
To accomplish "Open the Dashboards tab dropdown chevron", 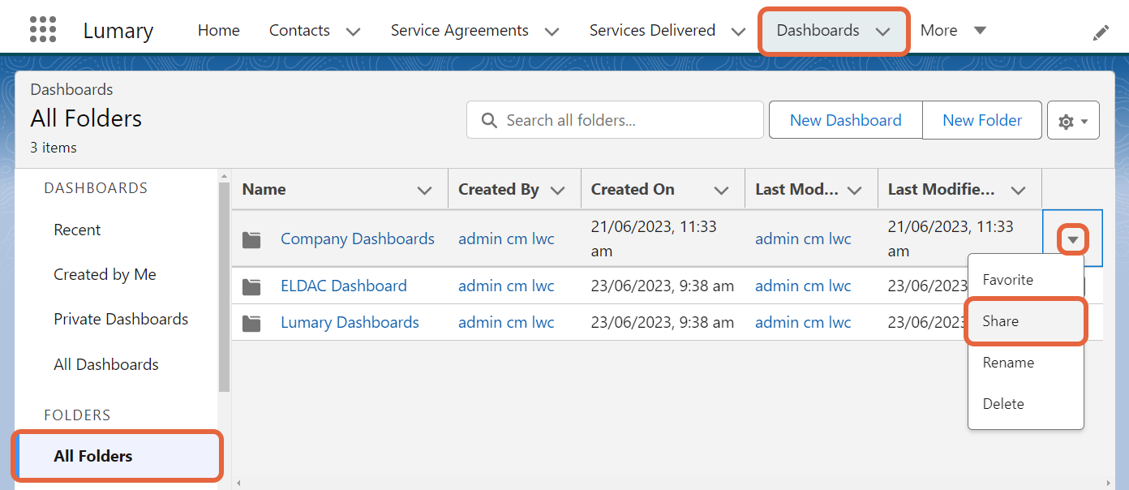I will pyautogui.click(x=882, y=32).
